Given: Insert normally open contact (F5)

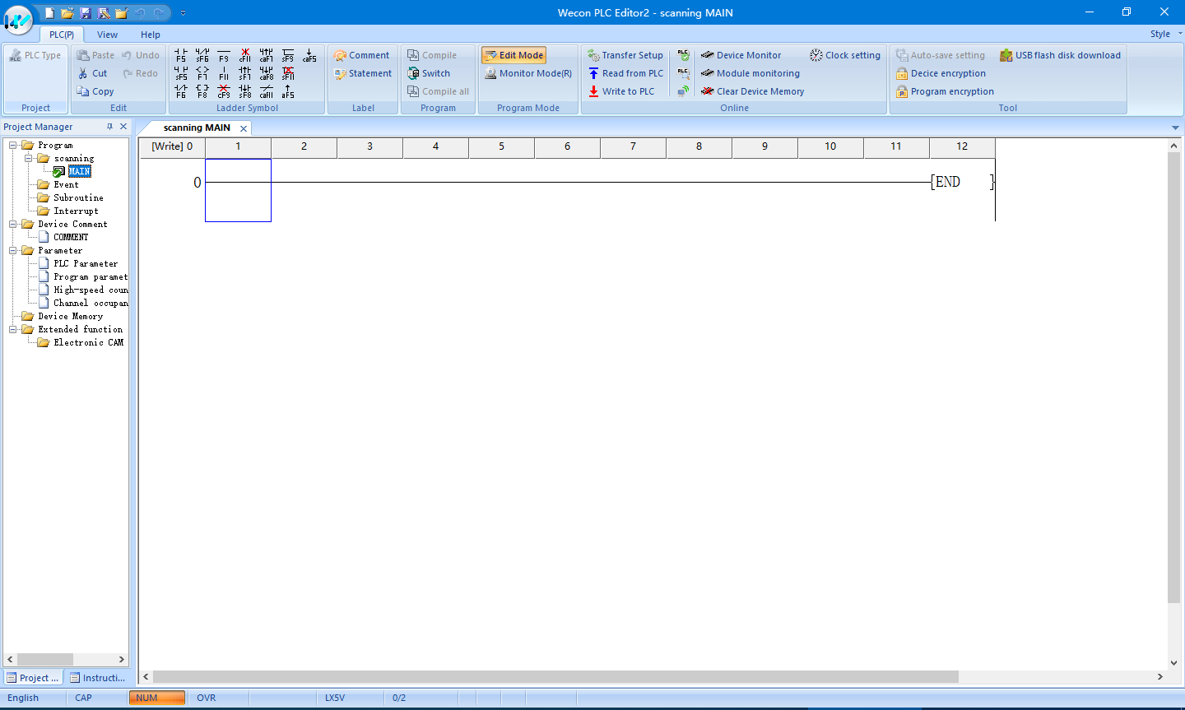Looking at the screenshot, I should (x=181, y=55).
